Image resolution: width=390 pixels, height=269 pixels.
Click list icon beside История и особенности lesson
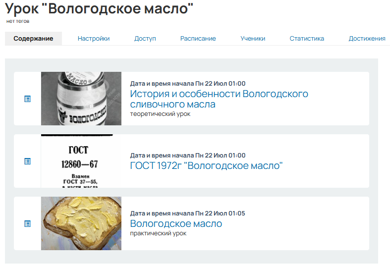click(x=27, y=99)
